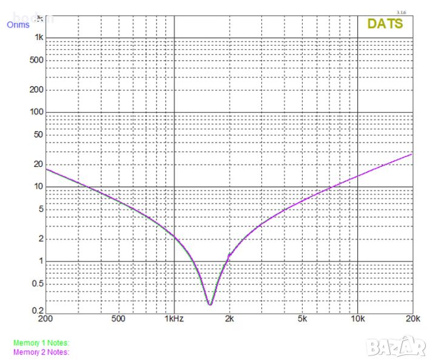Click the DATS logo in the graph corner
Screen dimensions: 433x364
pos(384,24)
